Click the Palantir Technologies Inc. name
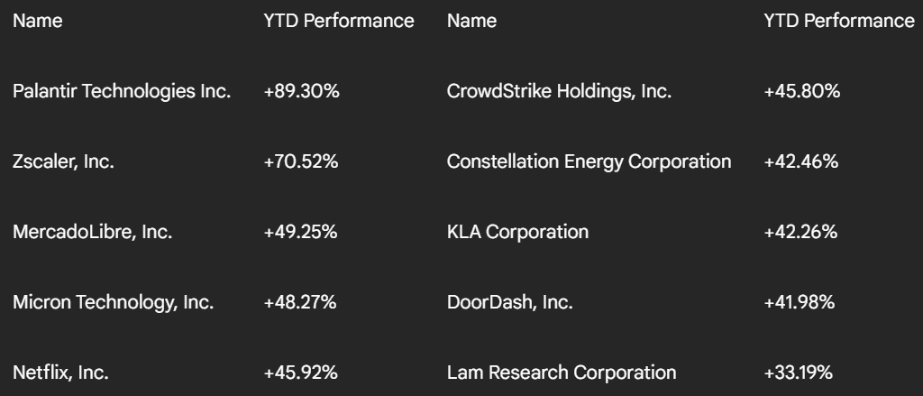The height and width of the screenshot is (396, 923). [x=122, y=91]
